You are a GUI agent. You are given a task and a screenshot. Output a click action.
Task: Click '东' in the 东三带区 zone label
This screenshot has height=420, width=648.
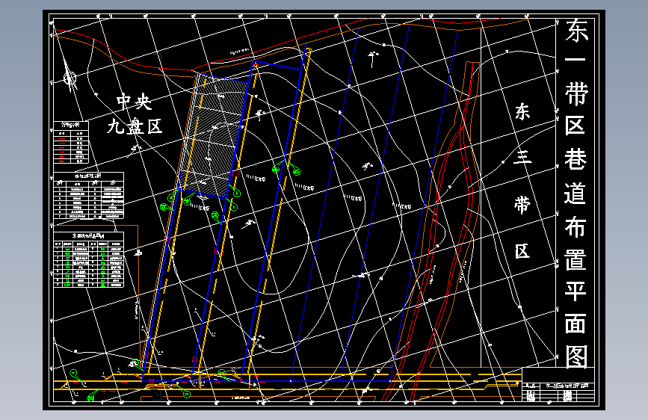point(522,111)
